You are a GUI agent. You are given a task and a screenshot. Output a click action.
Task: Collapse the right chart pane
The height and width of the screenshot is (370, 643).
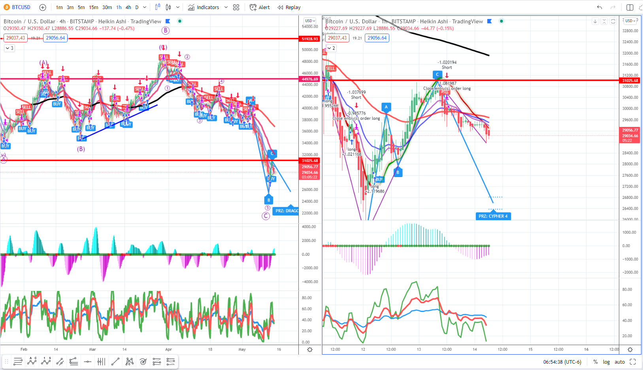point(604,21)
